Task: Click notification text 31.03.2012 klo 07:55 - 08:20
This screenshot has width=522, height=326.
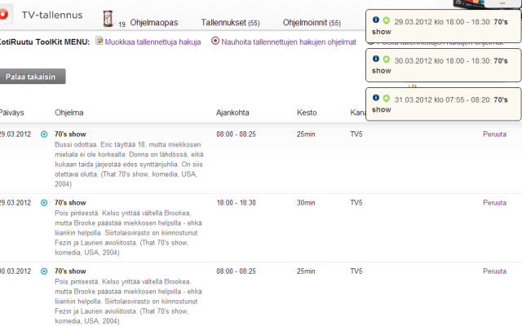Action: click(442, 99)
